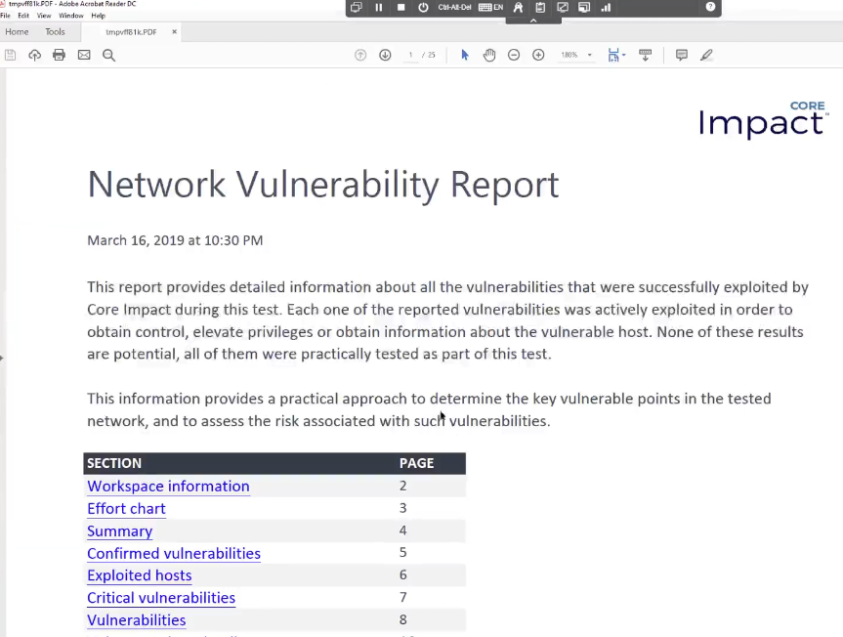Screen dimensions: 843x637
Task: Switch to the Tools tab
Action: tap(55, 32)
